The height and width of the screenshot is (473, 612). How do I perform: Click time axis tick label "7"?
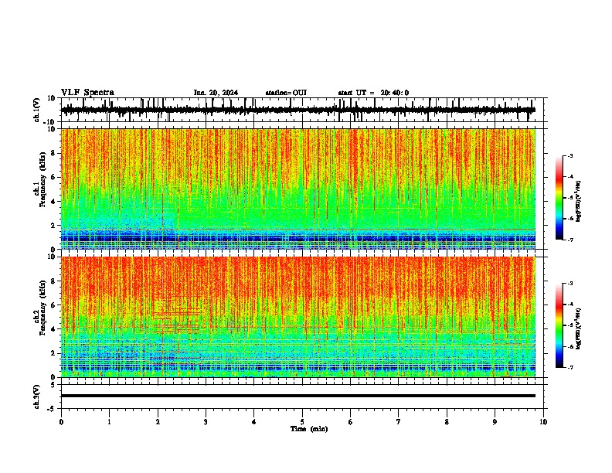click(399, 422)
